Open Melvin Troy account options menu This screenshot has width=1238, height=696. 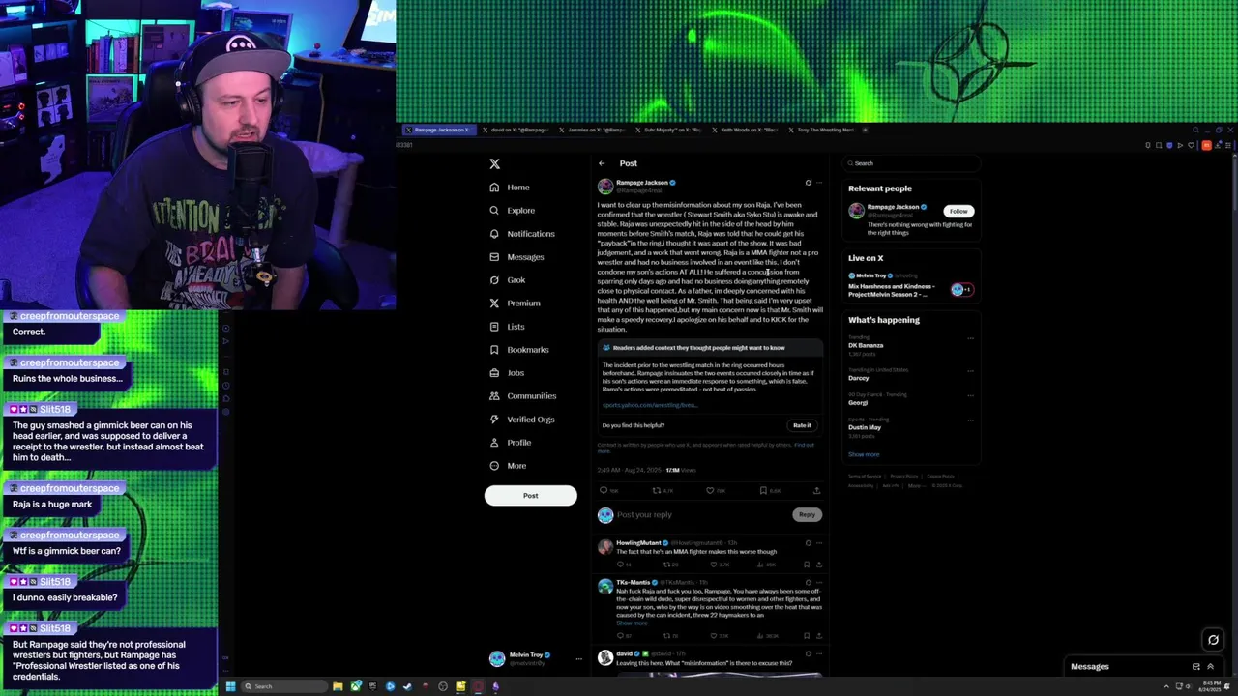pos(578,658)
